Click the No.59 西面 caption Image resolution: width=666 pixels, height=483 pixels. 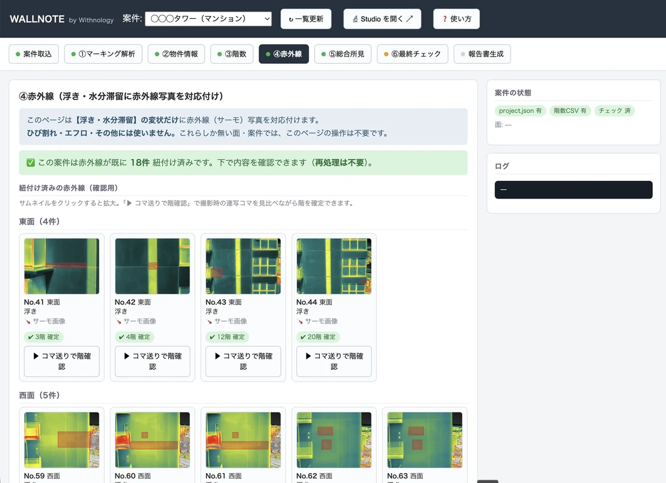click(42, 476)
